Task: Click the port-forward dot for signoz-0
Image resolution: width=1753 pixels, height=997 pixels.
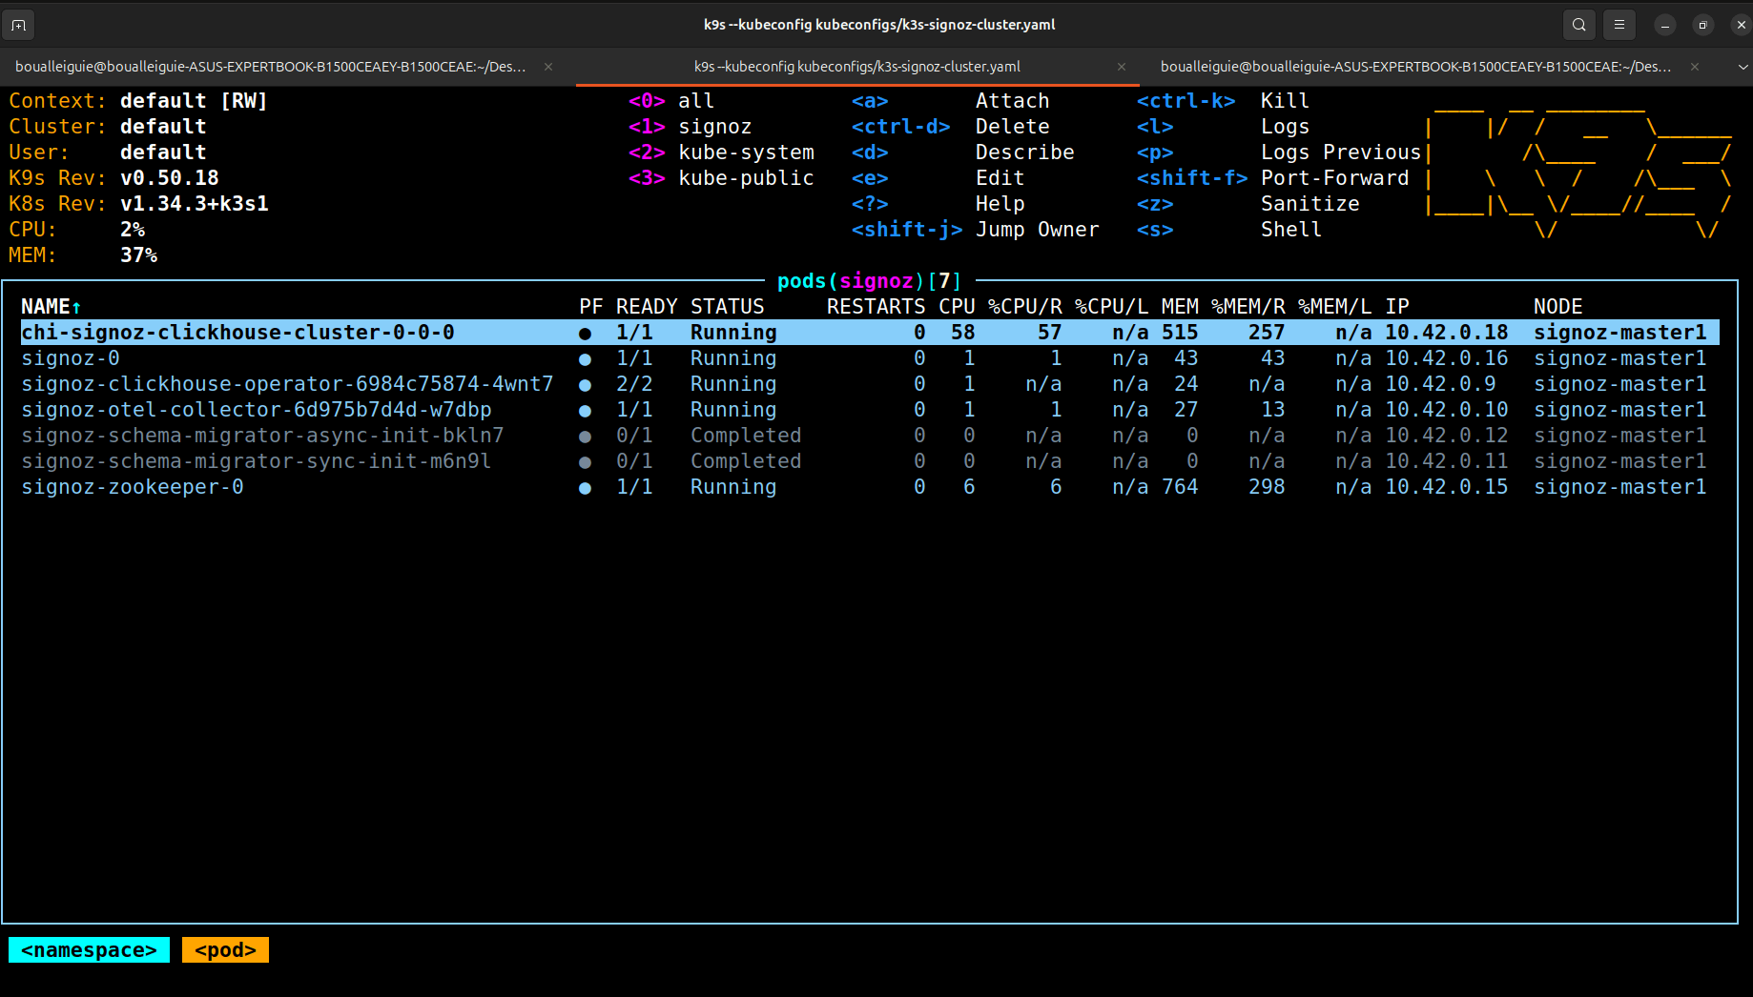Action: 585,358
